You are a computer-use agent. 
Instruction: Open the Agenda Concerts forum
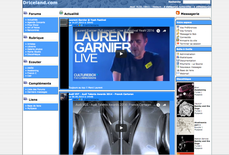[36, 22]
